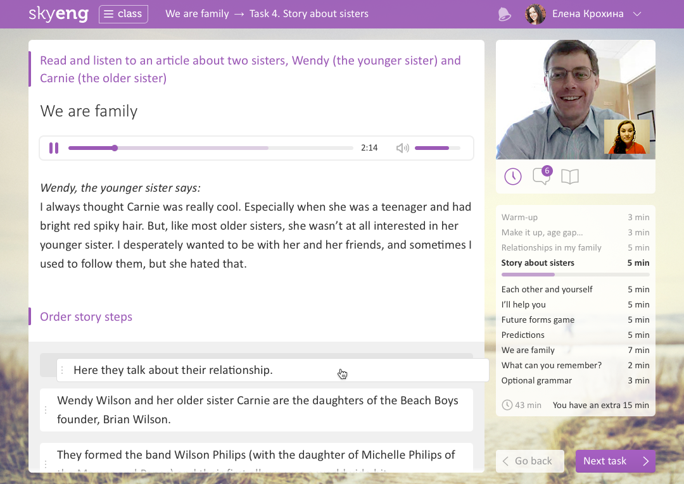The width and height of the screenshot is (684, 484).
Task: Open chat with 6 unread messages
Action: pyautogui.click(x=542, y=175)
